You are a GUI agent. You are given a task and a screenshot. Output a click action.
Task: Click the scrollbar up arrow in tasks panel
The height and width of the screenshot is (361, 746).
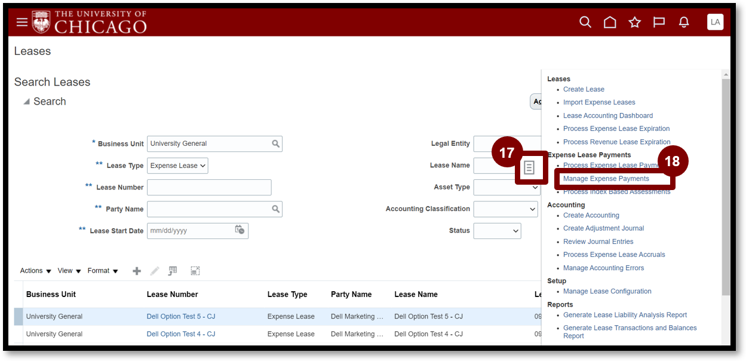coord(726,74)
